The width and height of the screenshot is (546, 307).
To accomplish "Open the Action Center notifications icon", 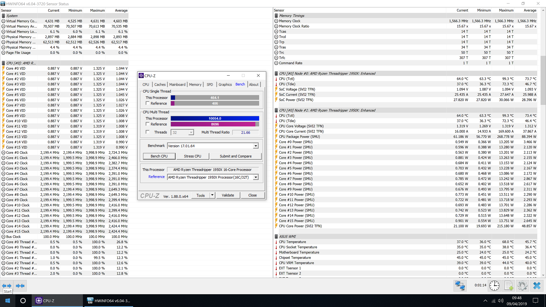I will click(535, 301).
